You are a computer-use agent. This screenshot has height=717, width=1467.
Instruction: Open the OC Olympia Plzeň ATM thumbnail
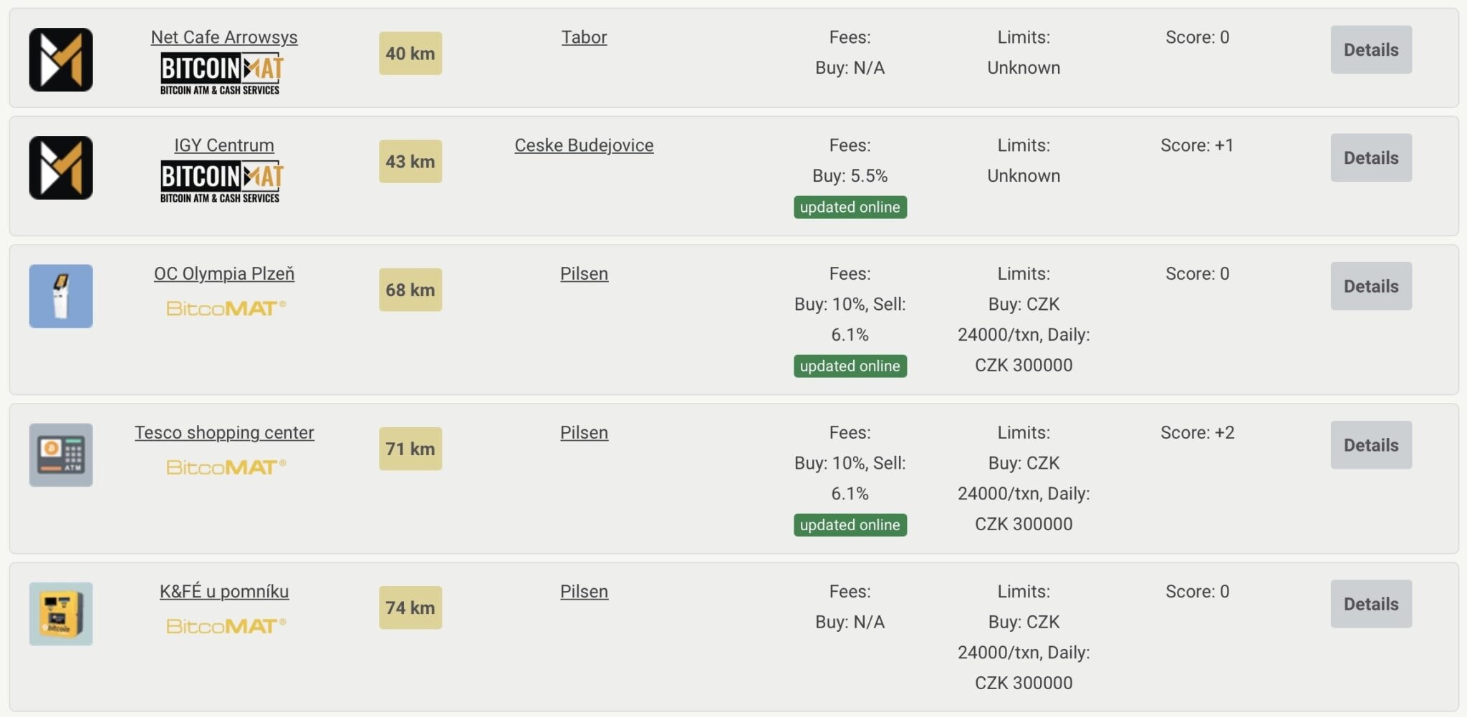click(x=61, y=296)
